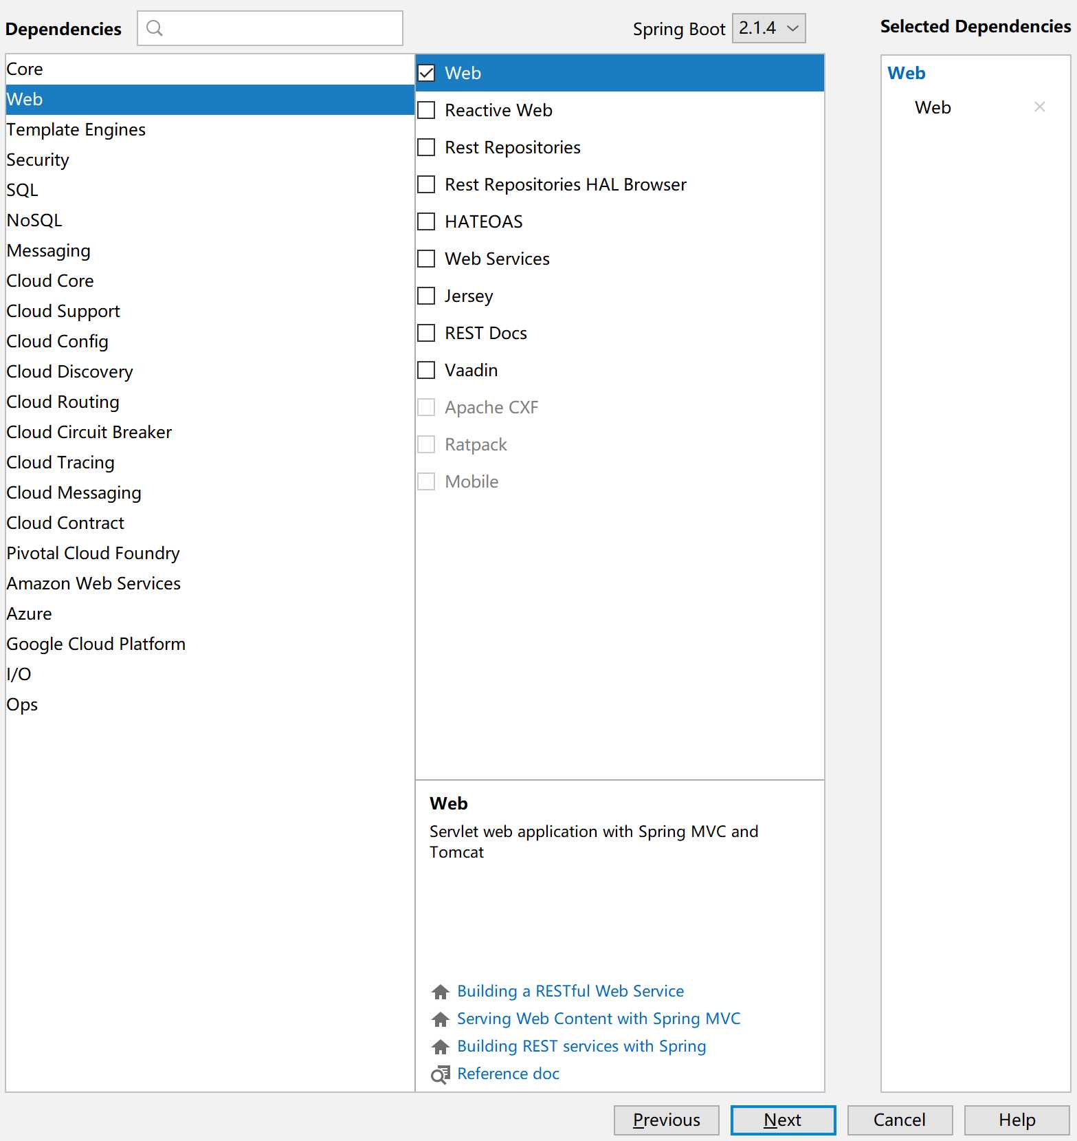Screen dimensions: 1077x1141
Task: Select the Pivotal Cloud Foundry category
Action: pyautogui.click(x=210, y=553)
